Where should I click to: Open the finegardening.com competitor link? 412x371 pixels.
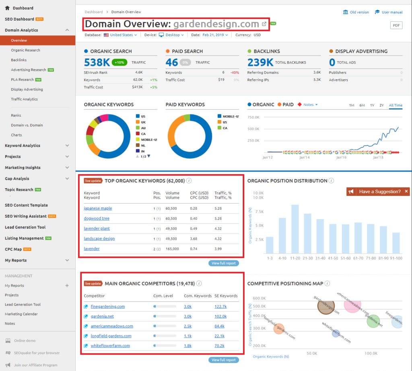coord(108,307)
